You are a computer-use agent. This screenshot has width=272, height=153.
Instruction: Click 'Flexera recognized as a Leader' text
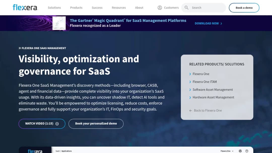pyautogui.click(x=95, y=25)
